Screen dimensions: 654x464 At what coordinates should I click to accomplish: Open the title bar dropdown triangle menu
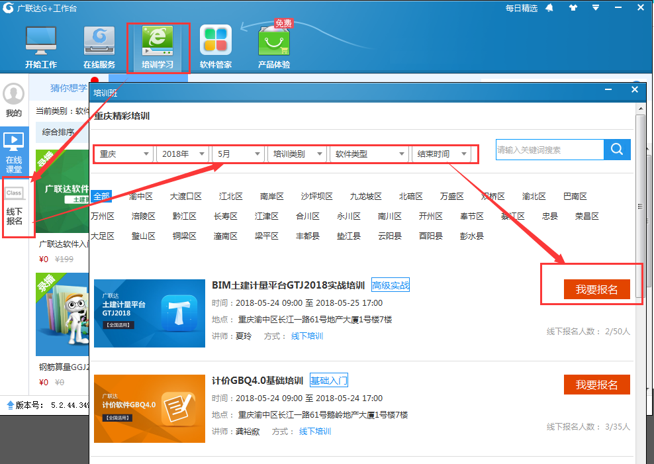coord(596,8)
